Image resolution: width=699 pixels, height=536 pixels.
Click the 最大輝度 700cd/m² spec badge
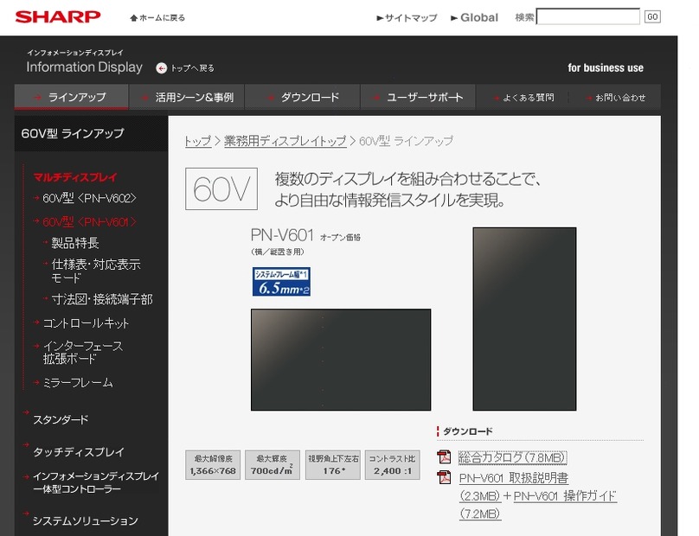point(273,465)
